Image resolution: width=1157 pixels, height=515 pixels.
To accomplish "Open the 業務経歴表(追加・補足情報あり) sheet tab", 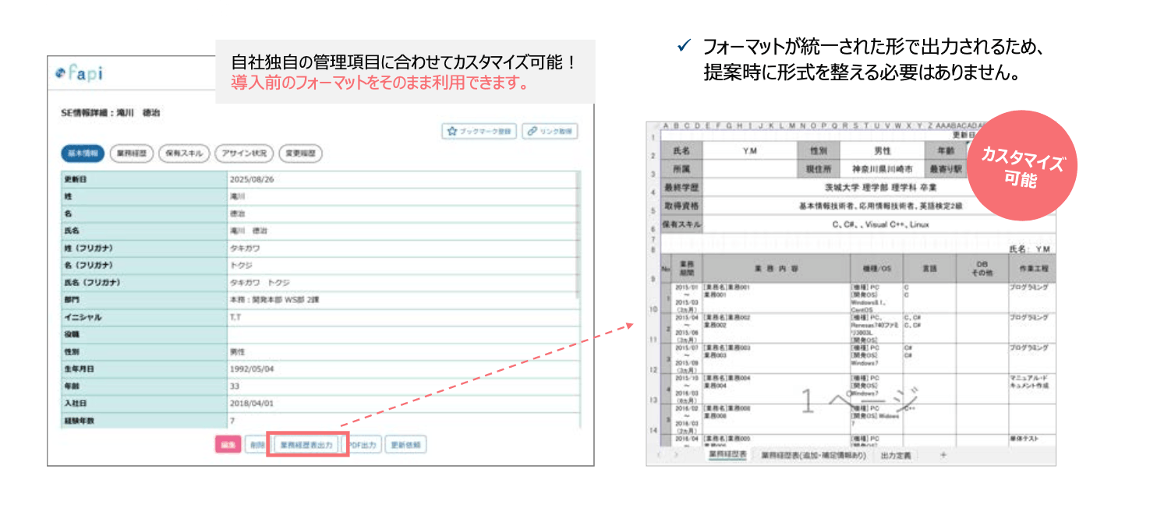I will coord(813,455).
